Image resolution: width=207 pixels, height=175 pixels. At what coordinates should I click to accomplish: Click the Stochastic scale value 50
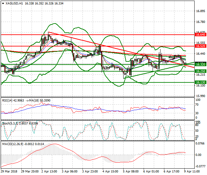197,131
